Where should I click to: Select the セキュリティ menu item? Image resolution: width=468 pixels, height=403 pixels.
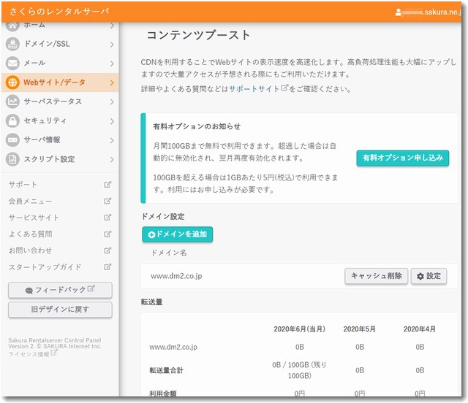(x=45, y=120)
